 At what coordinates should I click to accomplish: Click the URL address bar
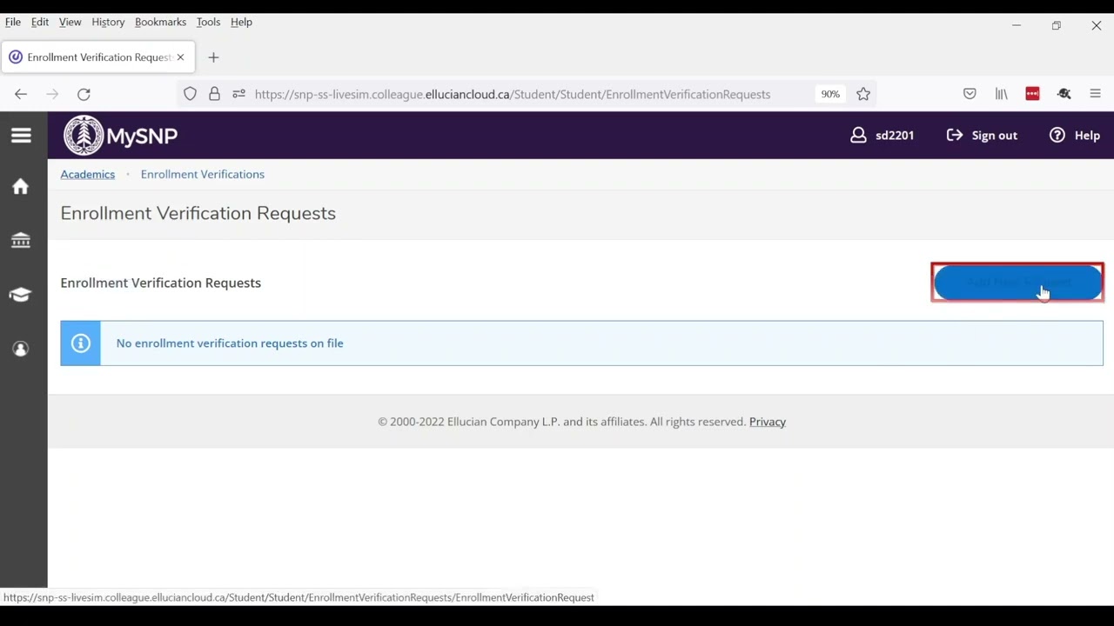point(513,94)
